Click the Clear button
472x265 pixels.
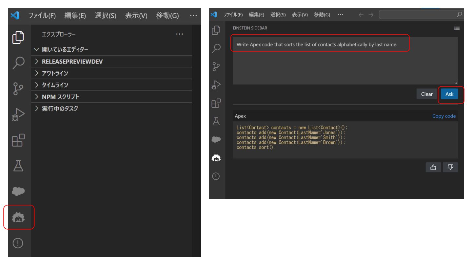pos(427,94)
